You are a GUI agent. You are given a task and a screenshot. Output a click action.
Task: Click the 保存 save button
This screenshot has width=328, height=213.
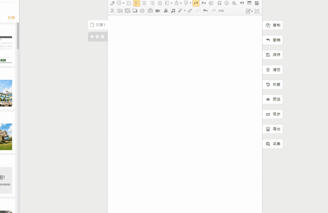pyautogui.click(x=273, y=55)
